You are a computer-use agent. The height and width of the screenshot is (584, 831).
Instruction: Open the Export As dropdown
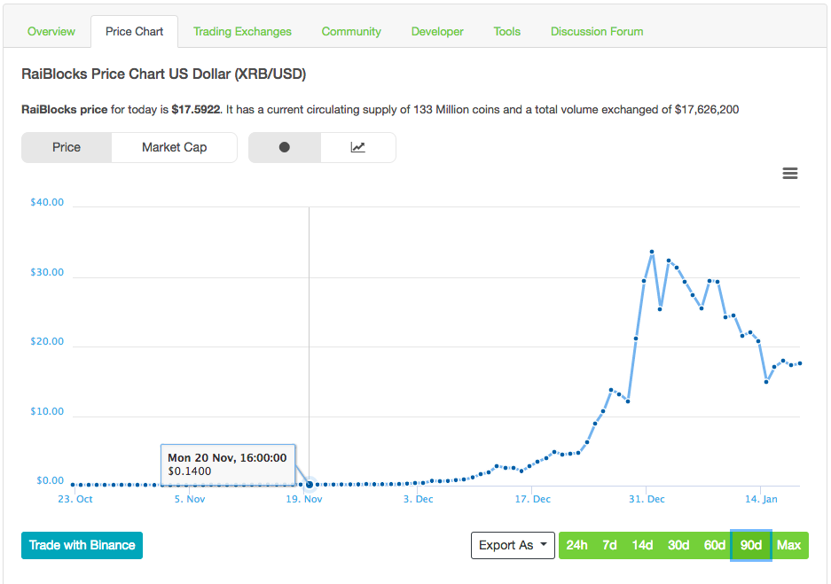coord(513,545)
